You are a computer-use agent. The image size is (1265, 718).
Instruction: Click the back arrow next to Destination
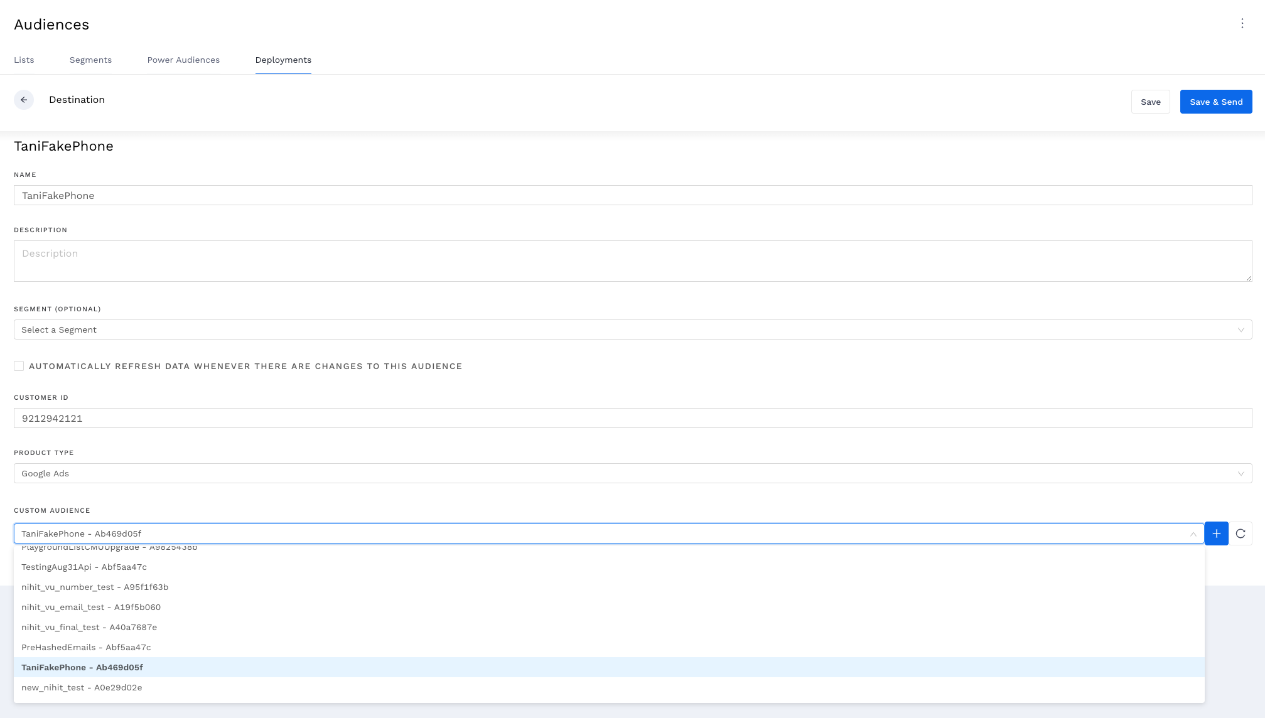pos(24,100)
